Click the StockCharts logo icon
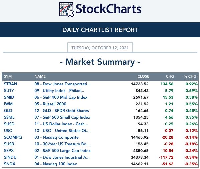The width and height of the screenshot is (200, 169). 66,10
